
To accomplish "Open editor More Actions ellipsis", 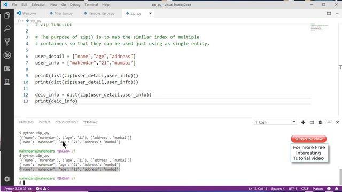I will [337, 13].
